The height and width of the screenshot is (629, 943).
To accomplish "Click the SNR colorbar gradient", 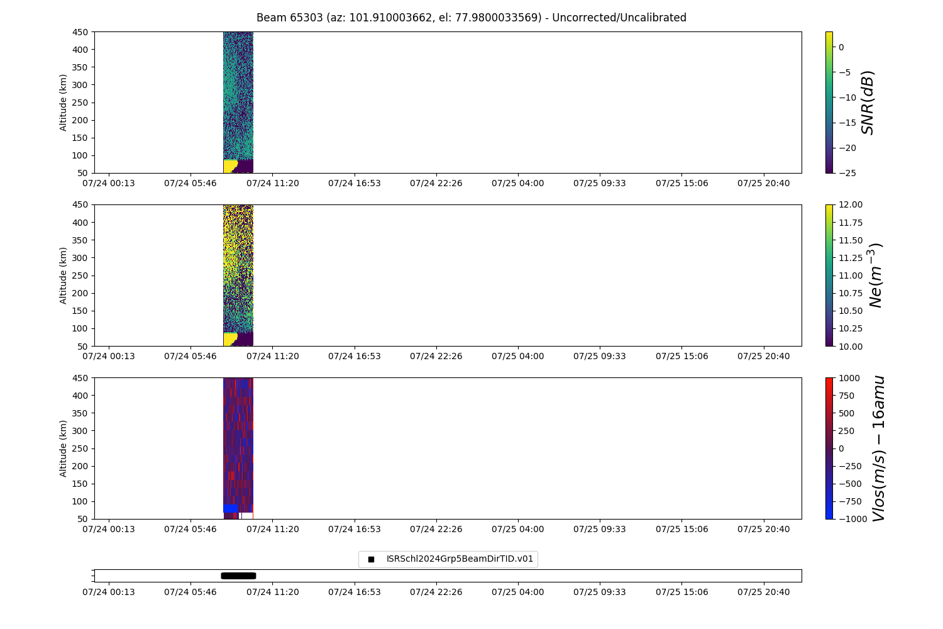I will point(829,102).
